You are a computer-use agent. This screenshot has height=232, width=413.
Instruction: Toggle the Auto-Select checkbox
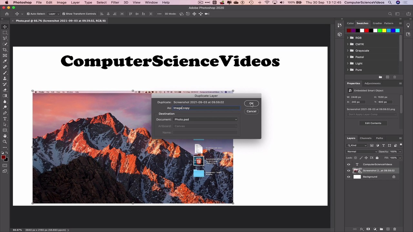click(x=28, y=14)
